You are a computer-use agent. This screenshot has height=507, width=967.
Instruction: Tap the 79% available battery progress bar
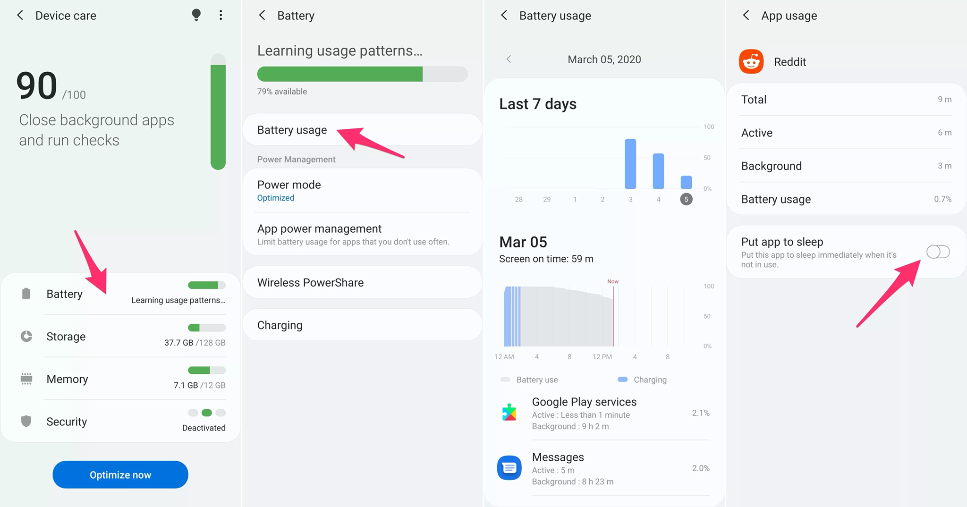(x=362, y=74)
